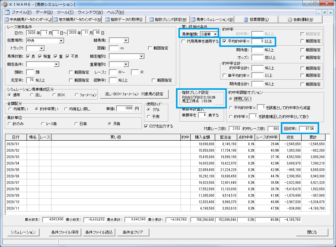Click the 2020/11 date cell
The width and height of the screenshot is (336, 247).
(16, 208)
